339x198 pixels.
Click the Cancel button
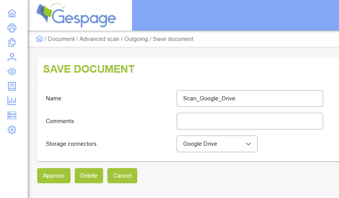pyautogui.click(x=122, y=176)
